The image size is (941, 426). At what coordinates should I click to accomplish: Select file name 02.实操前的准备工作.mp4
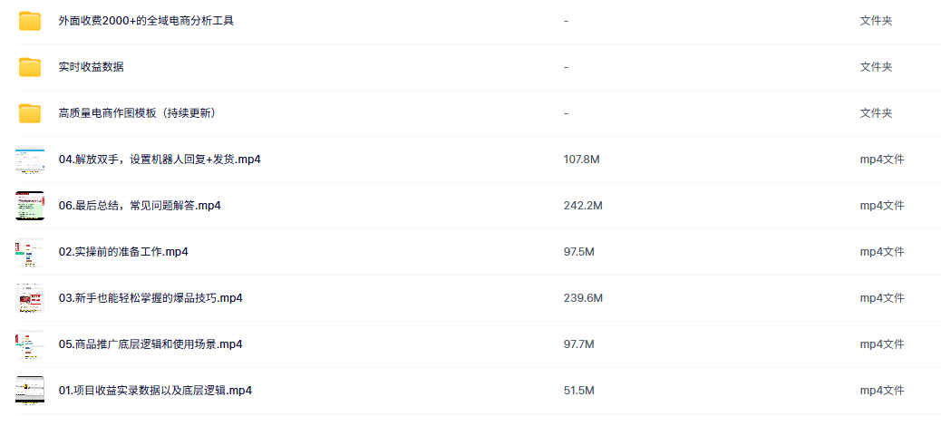tap(123, 252)
